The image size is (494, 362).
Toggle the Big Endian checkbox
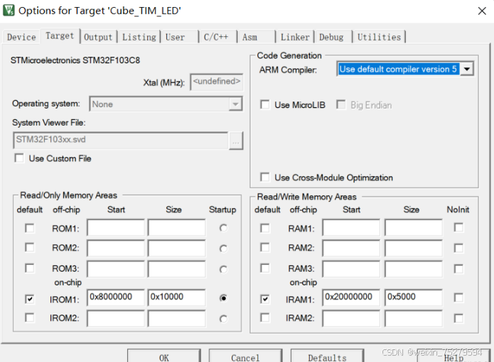[341, 105]
